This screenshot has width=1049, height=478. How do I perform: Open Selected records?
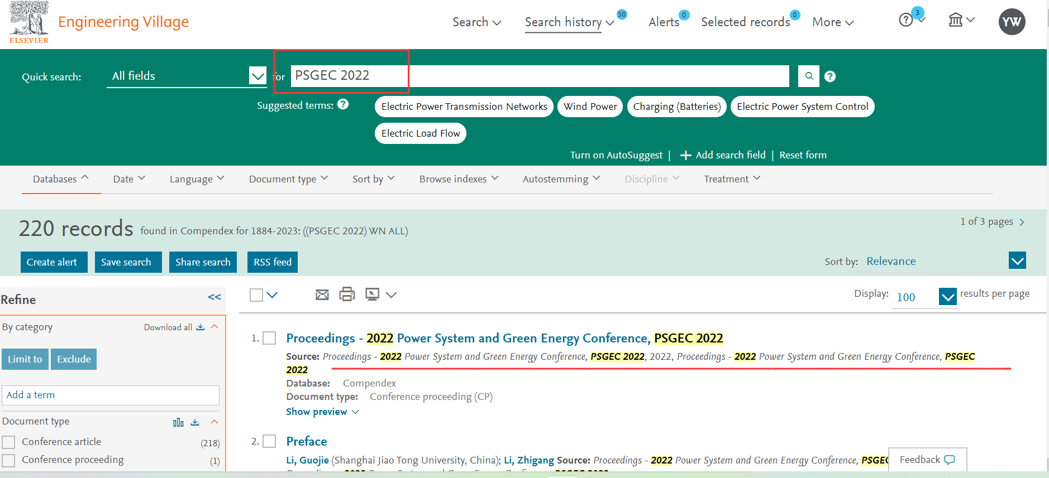pos(746,22)
